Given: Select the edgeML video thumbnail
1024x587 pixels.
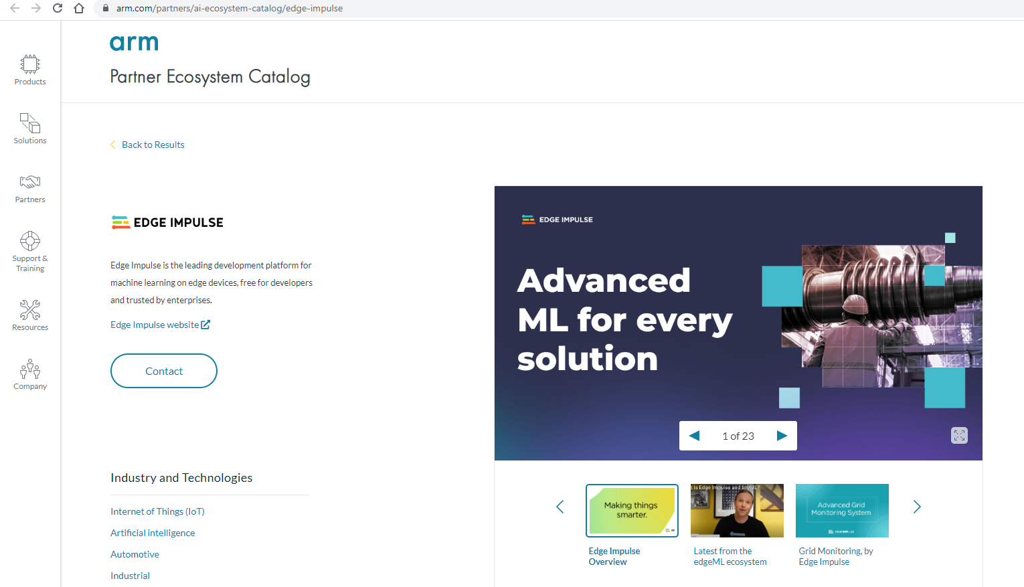Looking at the screenshot, I should 737,511.
